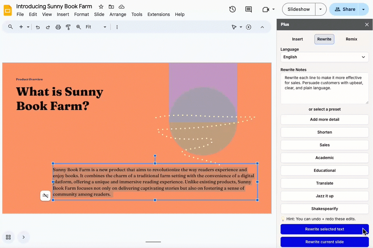
Task: Select the pointer mode tool
Action: click(234, 27)
